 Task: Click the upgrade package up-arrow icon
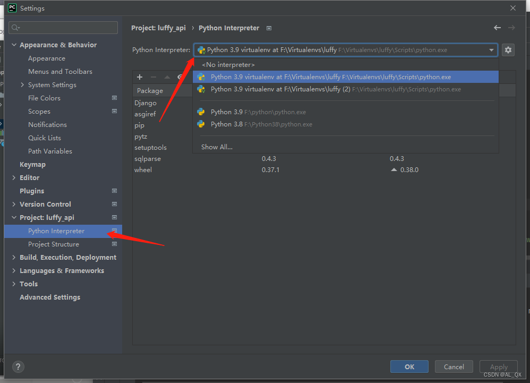pos(167,77)
